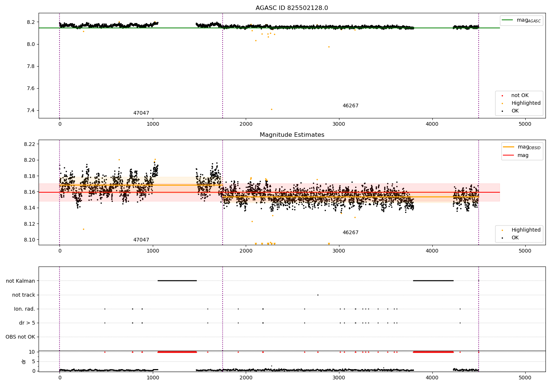
Task: Select the mag AGASC legend entry
Action: coord(522,20)
